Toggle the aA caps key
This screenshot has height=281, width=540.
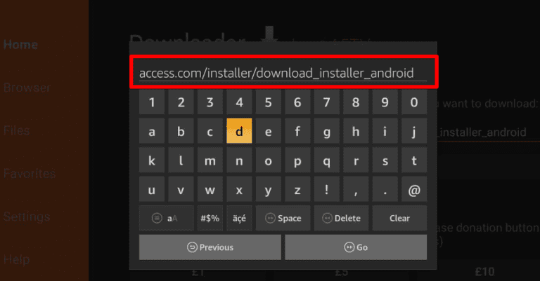167,218
